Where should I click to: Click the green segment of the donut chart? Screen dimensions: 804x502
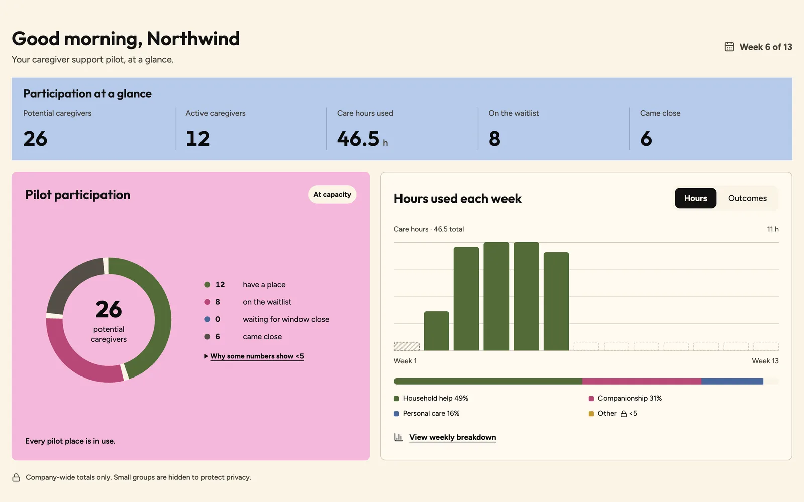(162, 311)
